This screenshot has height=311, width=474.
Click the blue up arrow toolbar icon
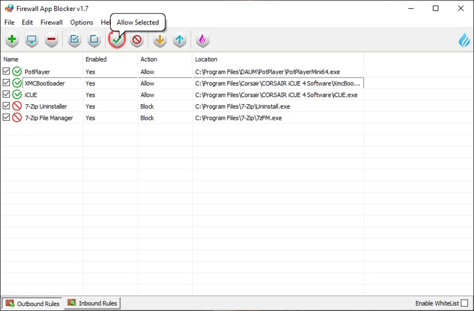click(x=179, y=39)
